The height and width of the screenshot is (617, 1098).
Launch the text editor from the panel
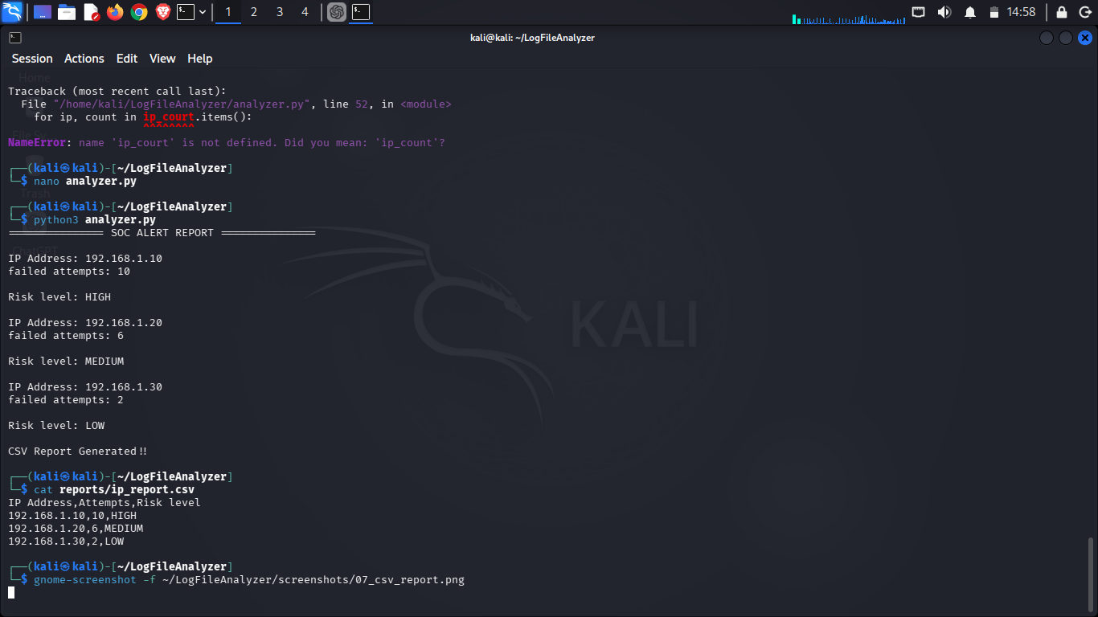coord(91,12)
